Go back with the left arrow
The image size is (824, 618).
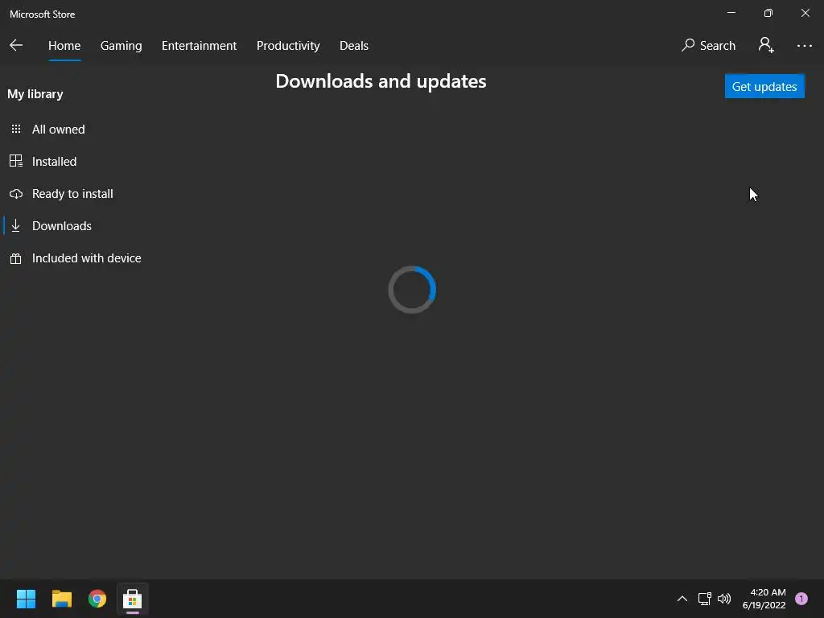pyautogui.click(x=16, y=45)
